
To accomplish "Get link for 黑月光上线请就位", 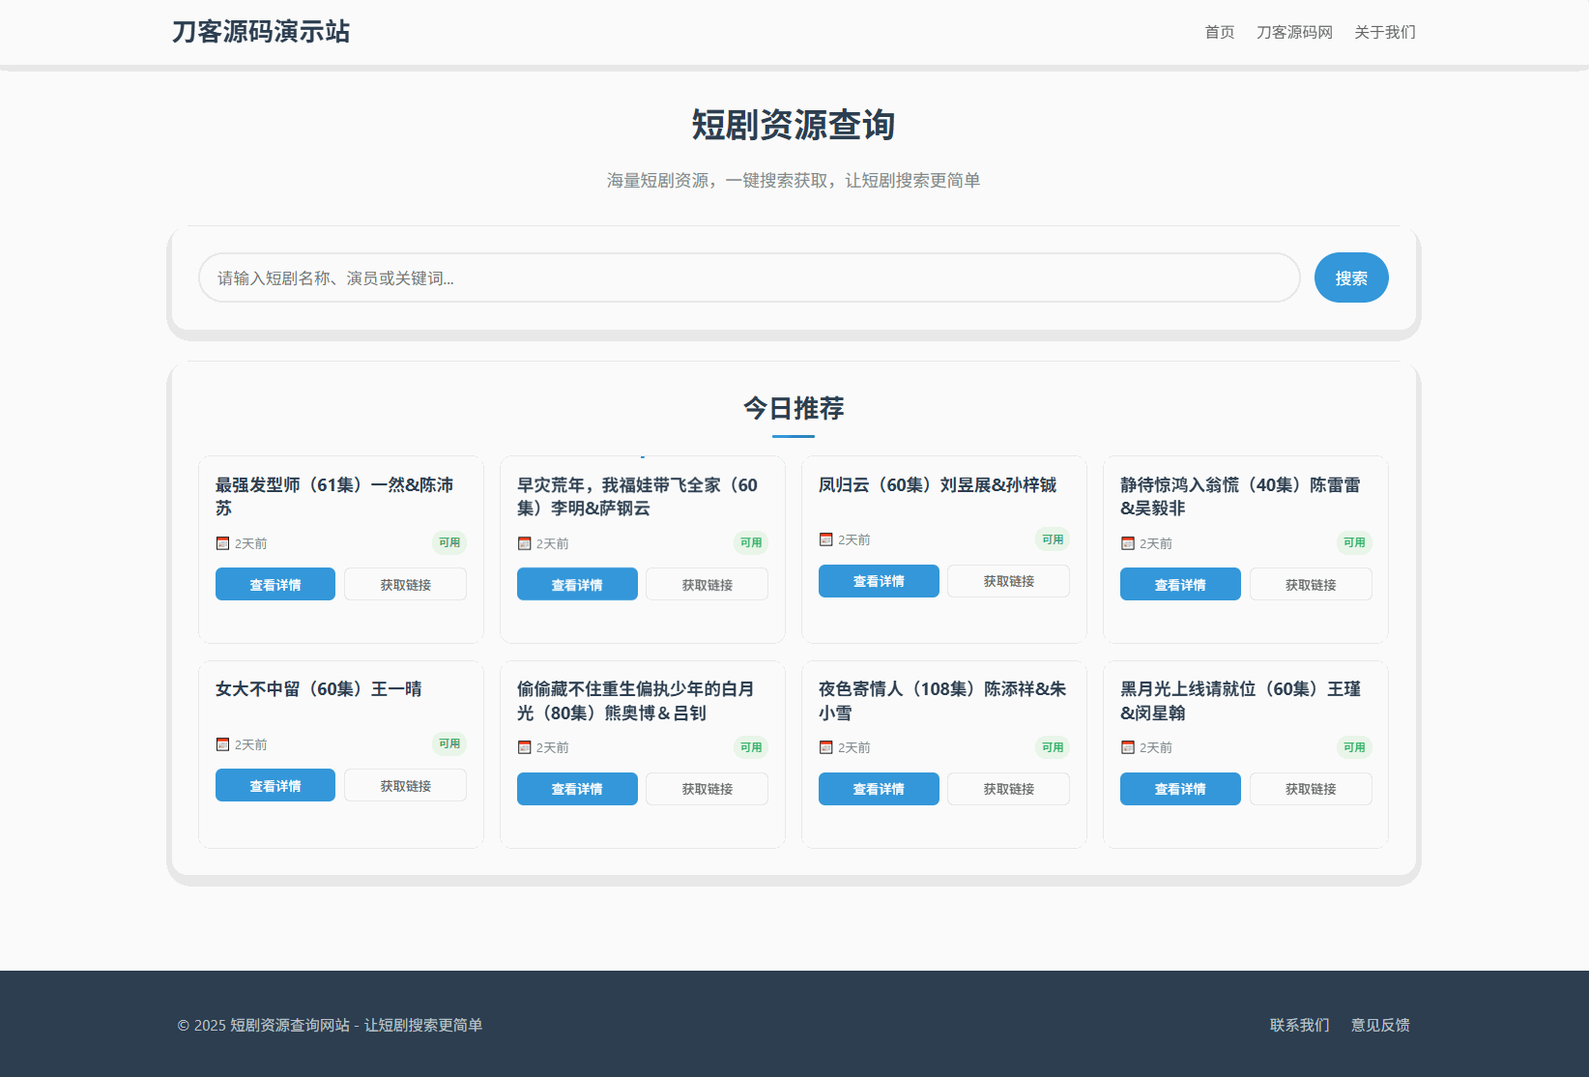I will click(x=1310, y=789).
